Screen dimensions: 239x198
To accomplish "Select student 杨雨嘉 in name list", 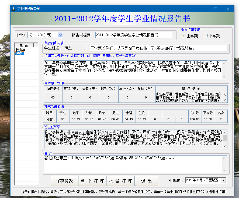I will [x=20, y=50].
